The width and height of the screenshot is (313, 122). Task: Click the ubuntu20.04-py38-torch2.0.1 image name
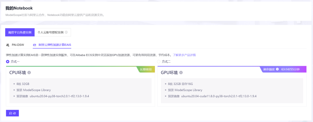coord(59,96)
